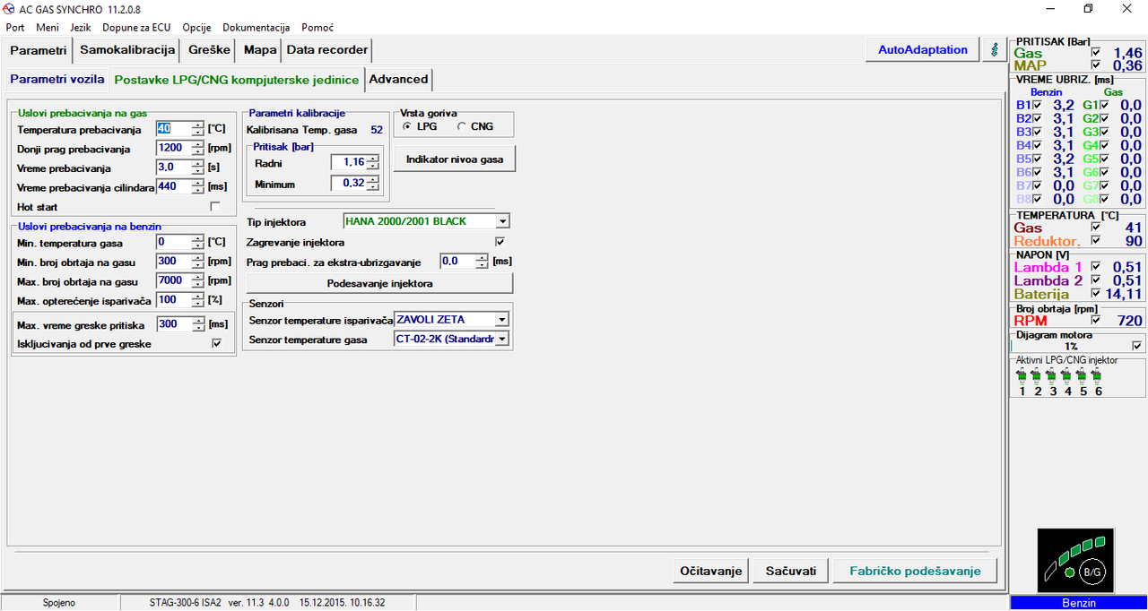Screen dimensions: 1148x611
Task: Switch to the Data recorder tab
Action: coord(327,50)
